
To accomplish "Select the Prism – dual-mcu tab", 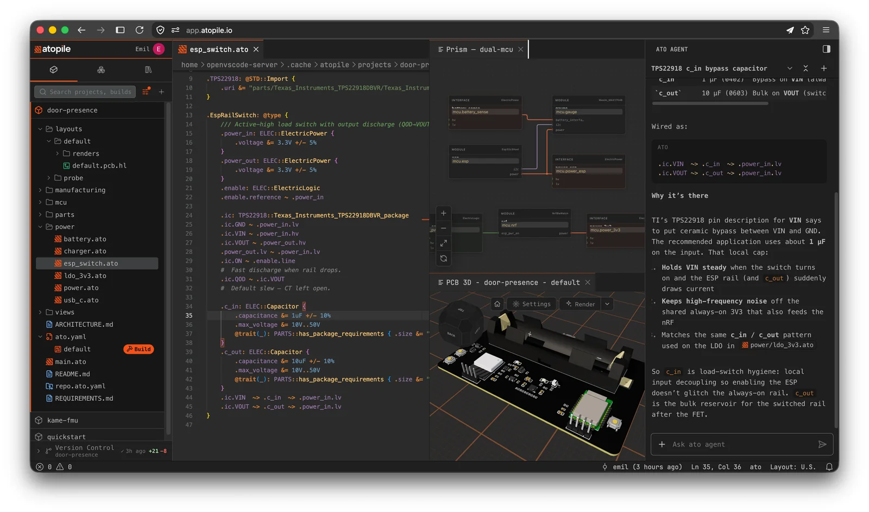I will click(479, 49).
